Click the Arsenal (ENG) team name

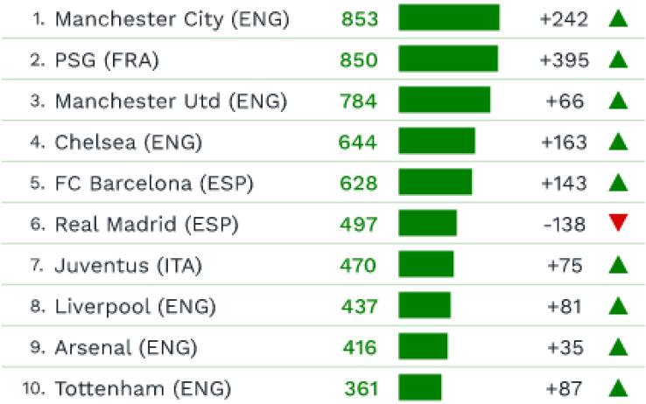[126, 347]
